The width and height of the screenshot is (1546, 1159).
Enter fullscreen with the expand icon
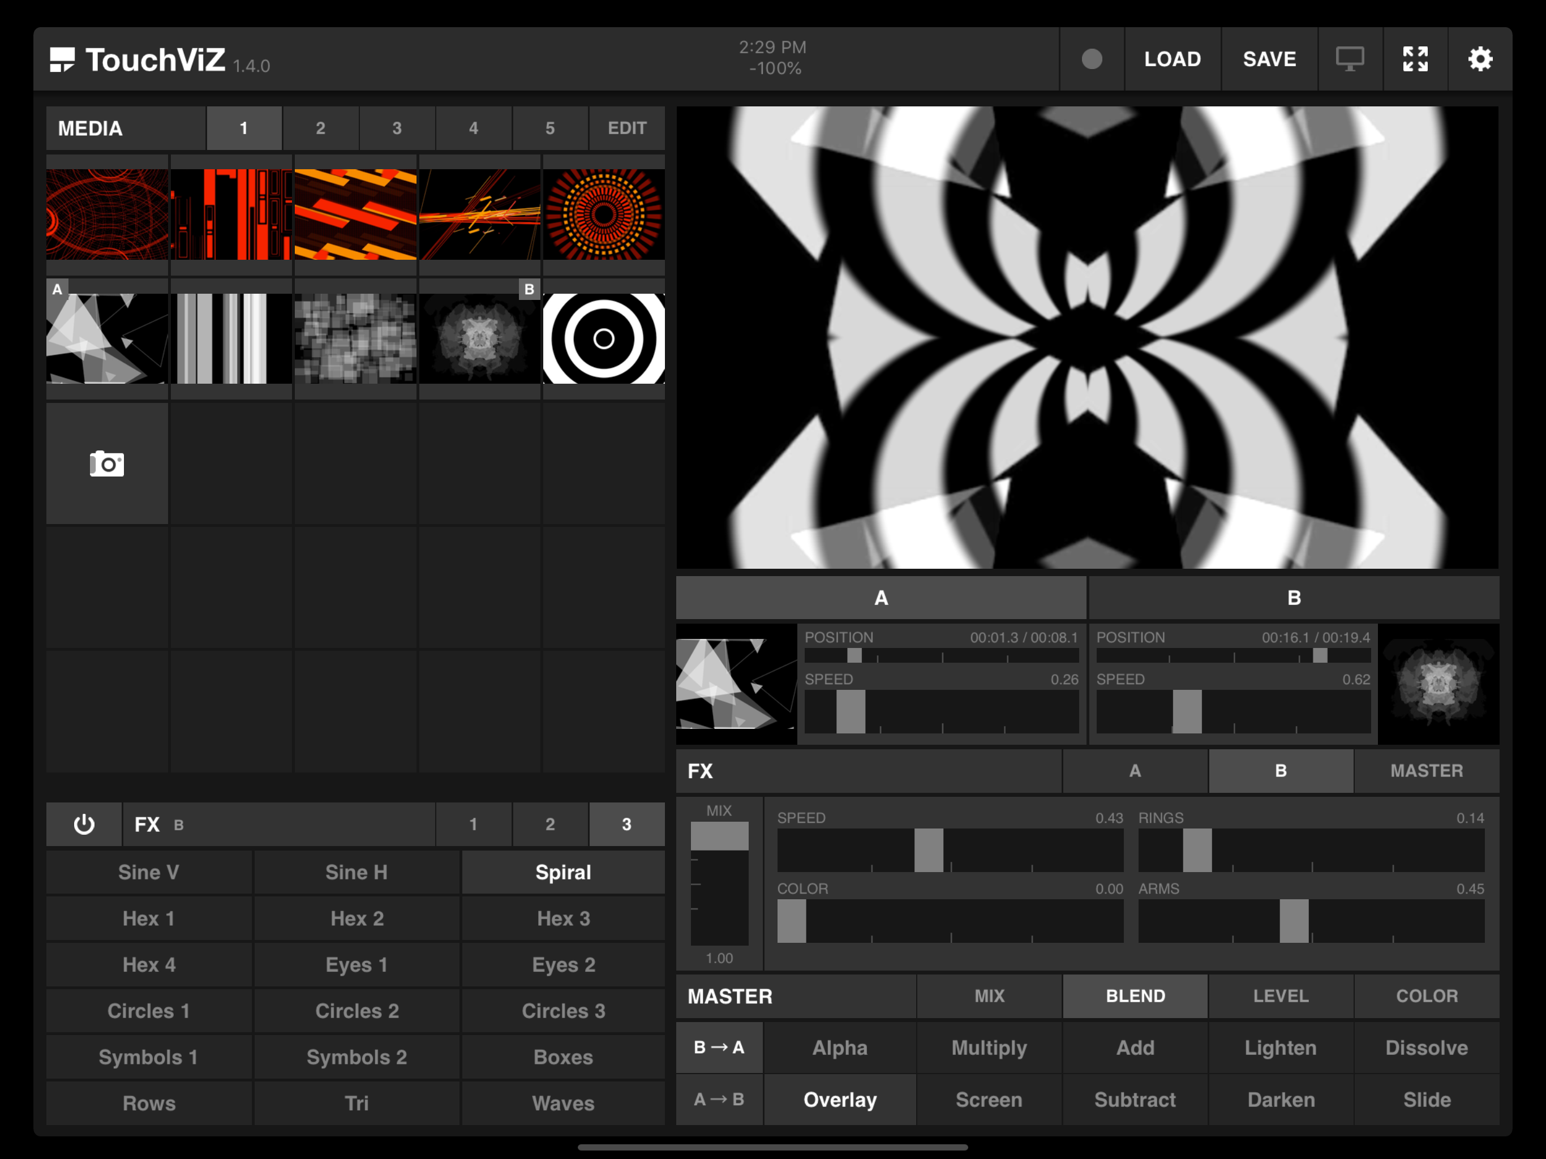pos(1415,59)
